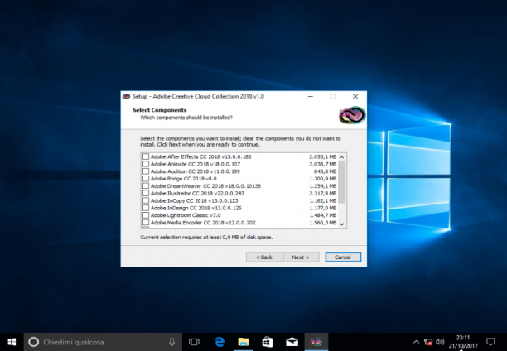Open Task View from taskbar
Viewport: 507px width, 351px height.
(194, 342)
